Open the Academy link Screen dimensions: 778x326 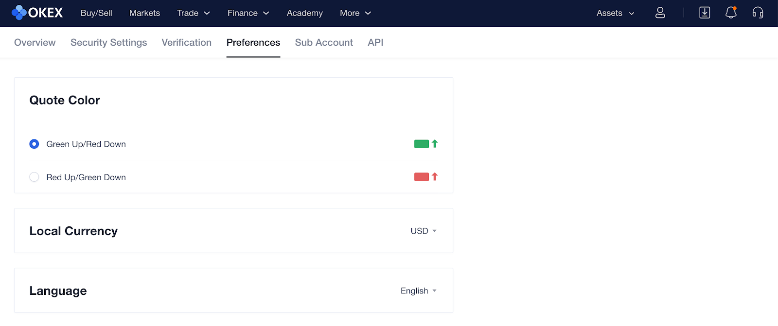pos(304,13)
